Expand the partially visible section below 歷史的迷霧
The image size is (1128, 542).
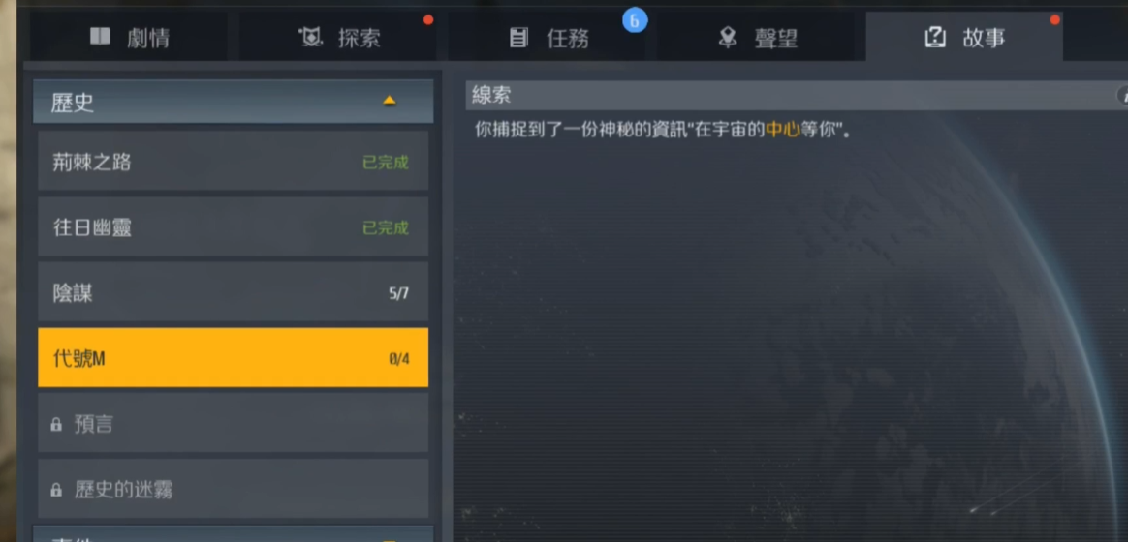[x=234, y=534]
